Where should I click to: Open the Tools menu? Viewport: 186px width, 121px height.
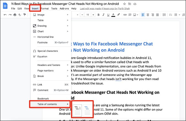54,9
